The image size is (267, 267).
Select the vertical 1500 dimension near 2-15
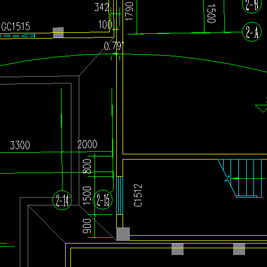click(87, 196)
